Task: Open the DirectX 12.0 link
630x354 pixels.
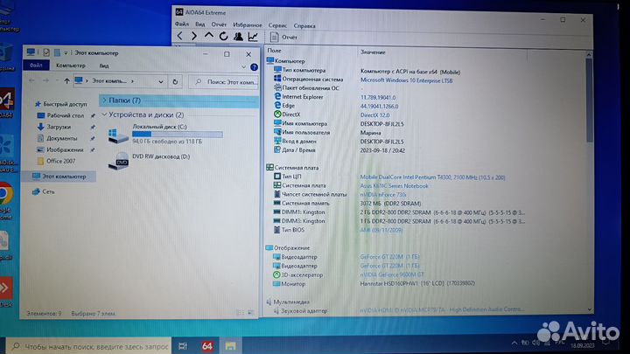Action: click(374, 115)
